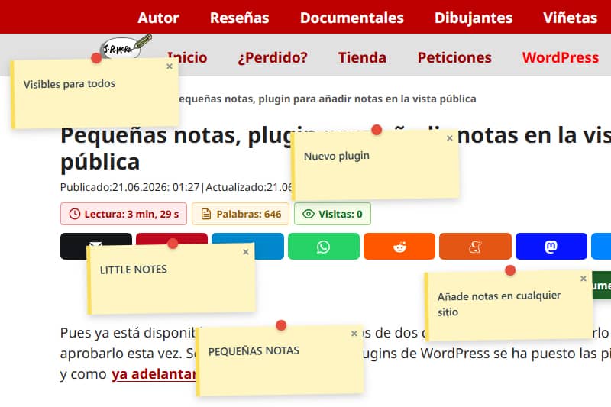Screen dimensions: 611x407
Task: Open the 'ya adelanta' underlined link
Action: point(154,374)
